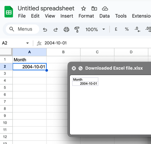Open the Format menu

click(86, 16)
